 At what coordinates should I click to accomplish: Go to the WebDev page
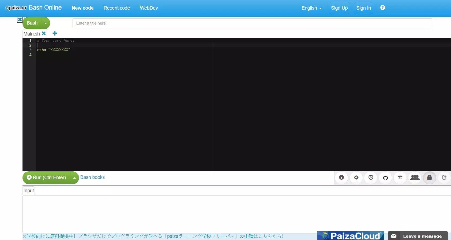tap(149, 8)
